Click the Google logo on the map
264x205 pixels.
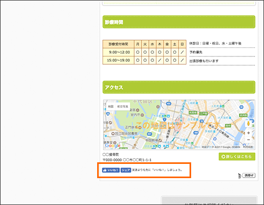[112, 145]
